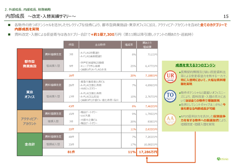Click the 7,188万円 urban retail subtotal
Image resolution: width=234 pixels, height=166 pixels.
coord(151,75)
